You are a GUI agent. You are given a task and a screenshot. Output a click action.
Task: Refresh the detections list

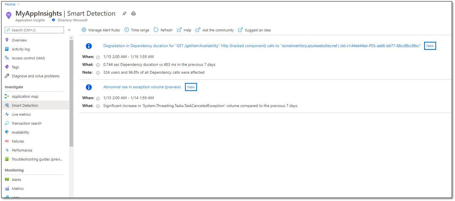point(163,30)
